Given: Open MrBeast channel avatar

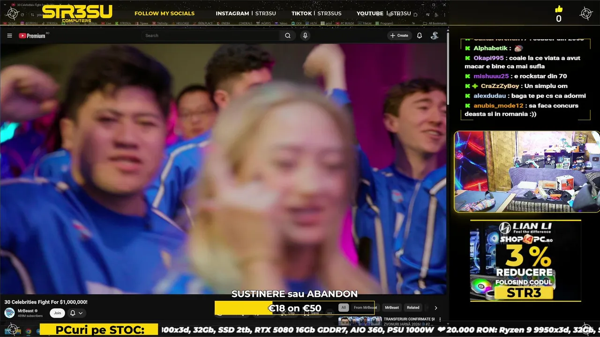Looking at the screenshot, I should pos(9,313).
